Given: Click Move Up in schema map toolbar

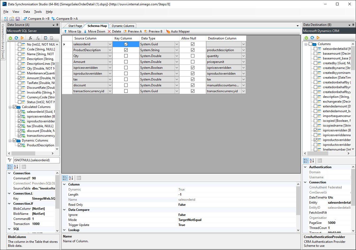Looking at the screenshot, I should click(x=72, y=31).
